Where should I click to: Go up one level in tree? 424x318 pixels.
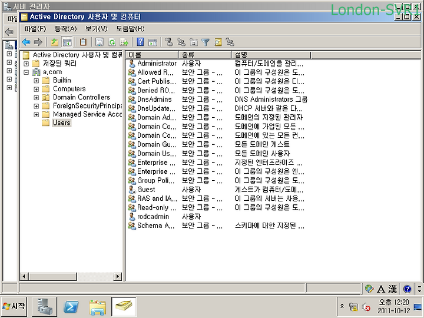click(55, 42)
